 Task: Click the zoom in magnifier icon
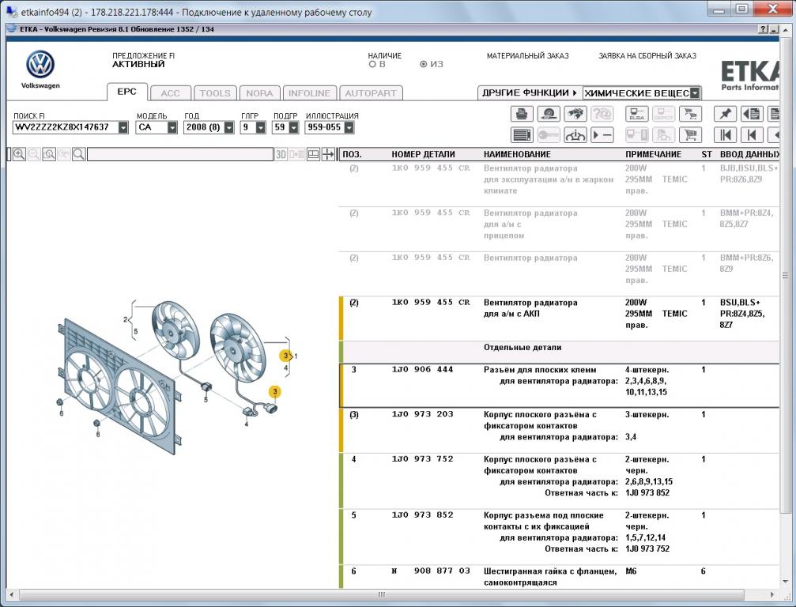(x=19, y=154)
